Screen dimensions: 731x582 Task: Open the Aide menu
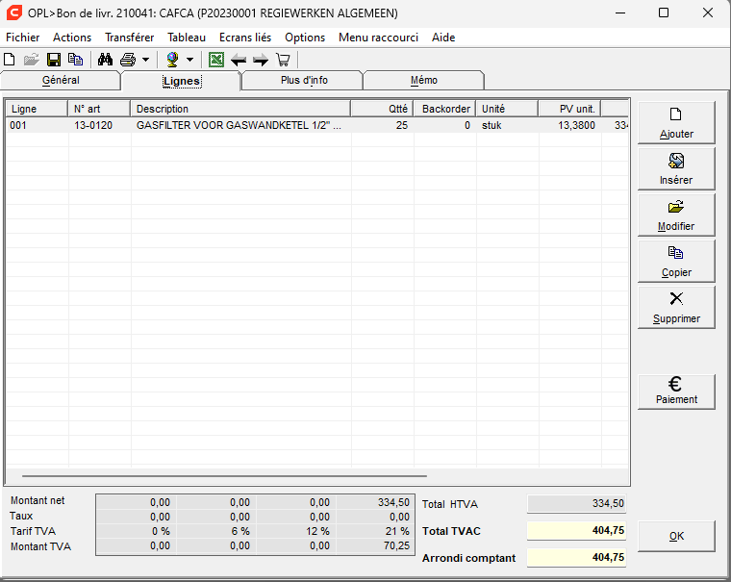(443, 38)
